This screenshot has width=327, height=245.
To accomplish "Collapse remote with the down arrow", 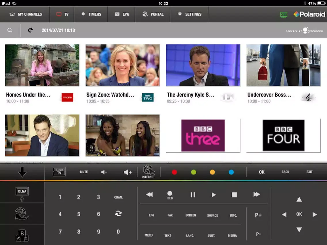I will click(x=22, y=172).
